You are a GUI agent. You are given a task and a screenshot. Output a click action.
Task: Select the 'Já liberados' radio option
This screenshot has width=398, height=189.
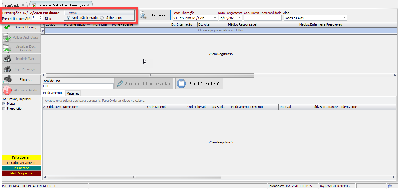point(102,18)
